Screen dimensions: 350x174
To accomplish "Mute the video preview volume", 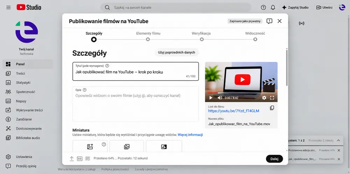I will 220,98.
